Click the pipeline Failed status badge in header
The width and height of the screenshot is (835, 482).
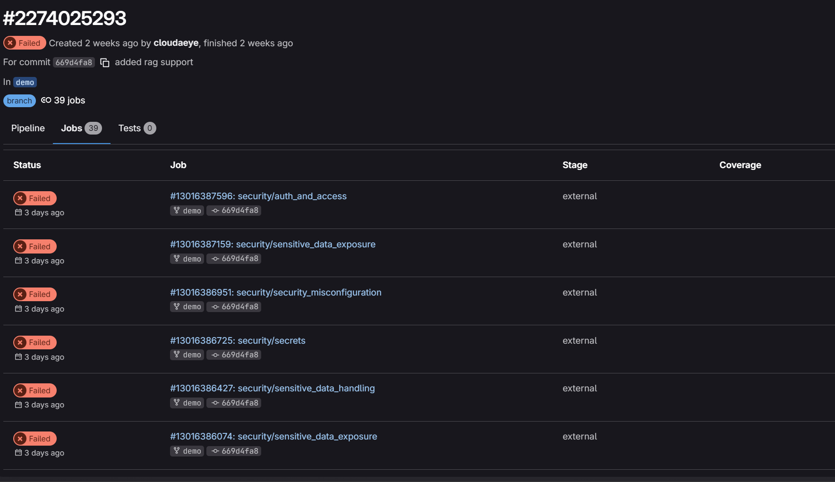25,43
